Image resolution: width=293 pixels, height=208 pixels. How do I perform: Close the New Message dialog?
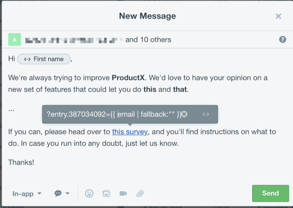tap(278, 16)
